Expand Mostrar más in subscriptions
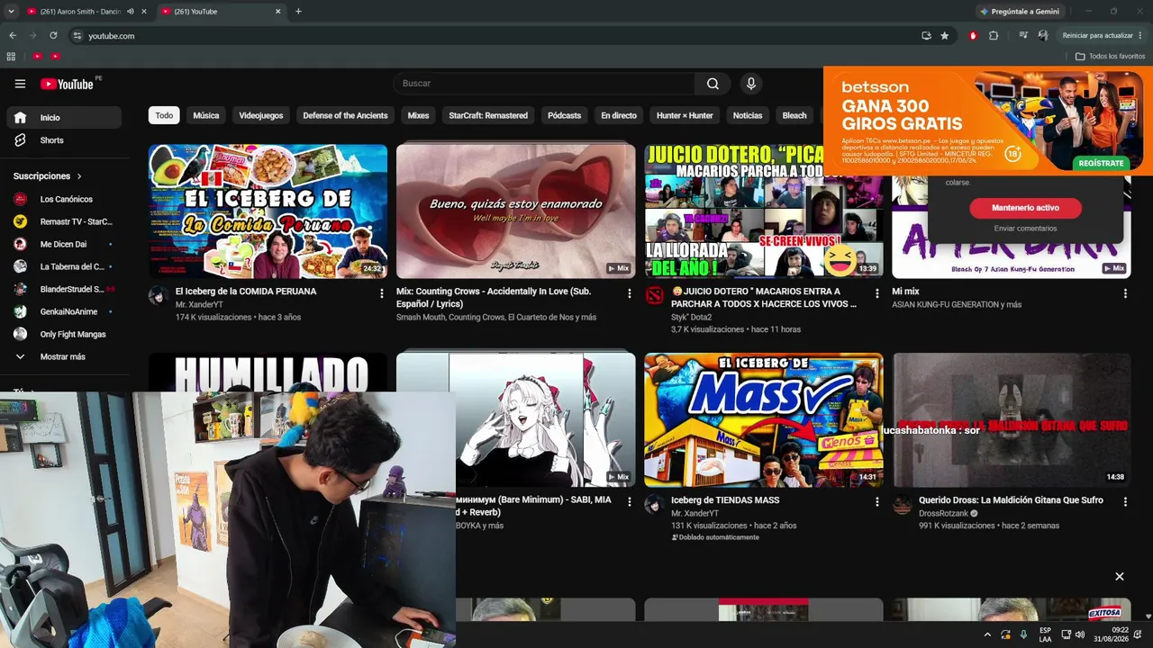This screenshot has width=1153, height=648. [64, 356]
